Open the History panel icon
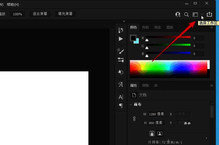Viewport: 219px width, 145px height. pos(121,30)
